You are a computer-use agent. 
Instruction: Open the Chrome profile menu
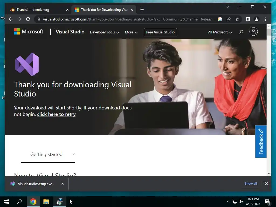click(x=257, y=19)
